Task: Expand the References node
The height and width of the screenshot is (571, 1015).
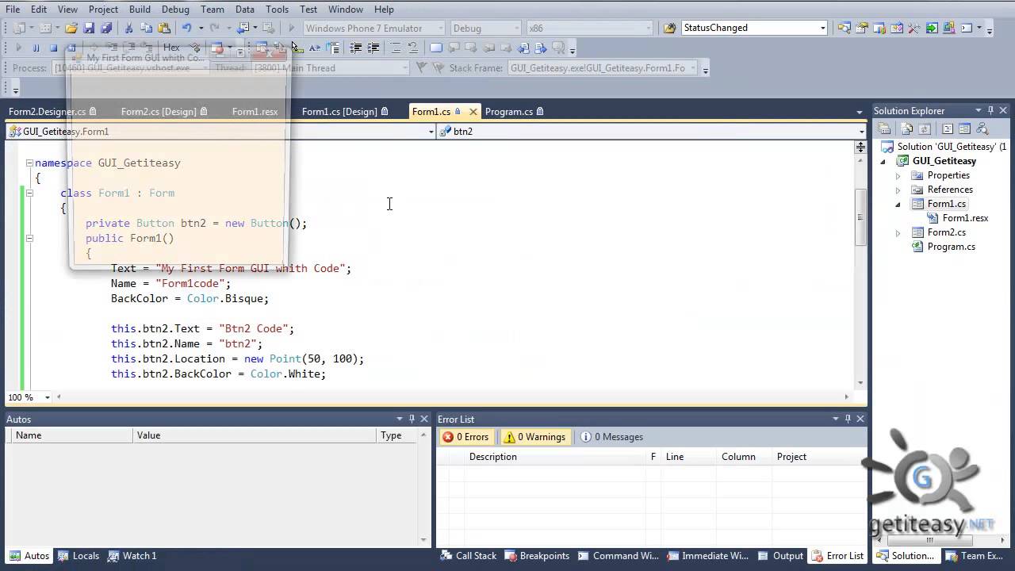Action: pos(898,190)
